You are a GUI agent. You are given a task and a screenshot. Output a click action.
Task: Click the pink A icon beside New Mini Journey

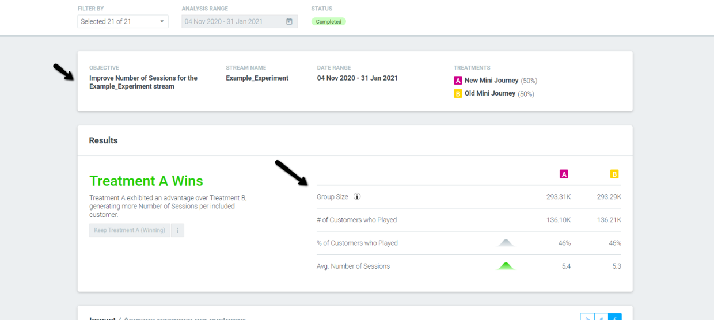(458, 81)
